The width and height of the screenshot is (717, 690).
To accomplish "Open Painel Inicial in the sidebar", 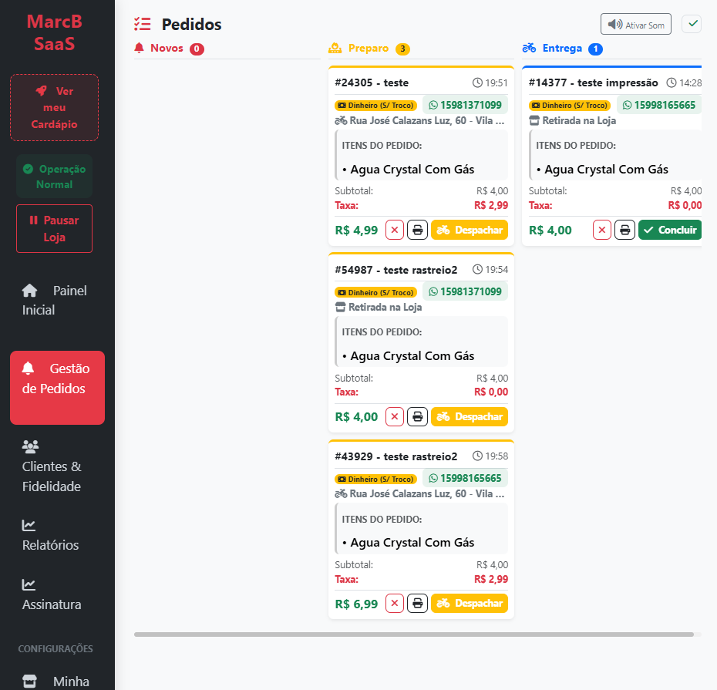I will 54,301.
